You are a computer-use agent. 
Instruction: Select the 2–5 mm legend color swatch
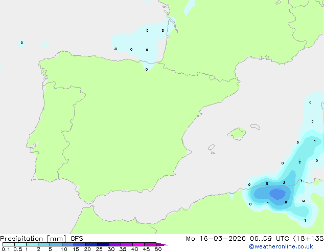(44, 244)
